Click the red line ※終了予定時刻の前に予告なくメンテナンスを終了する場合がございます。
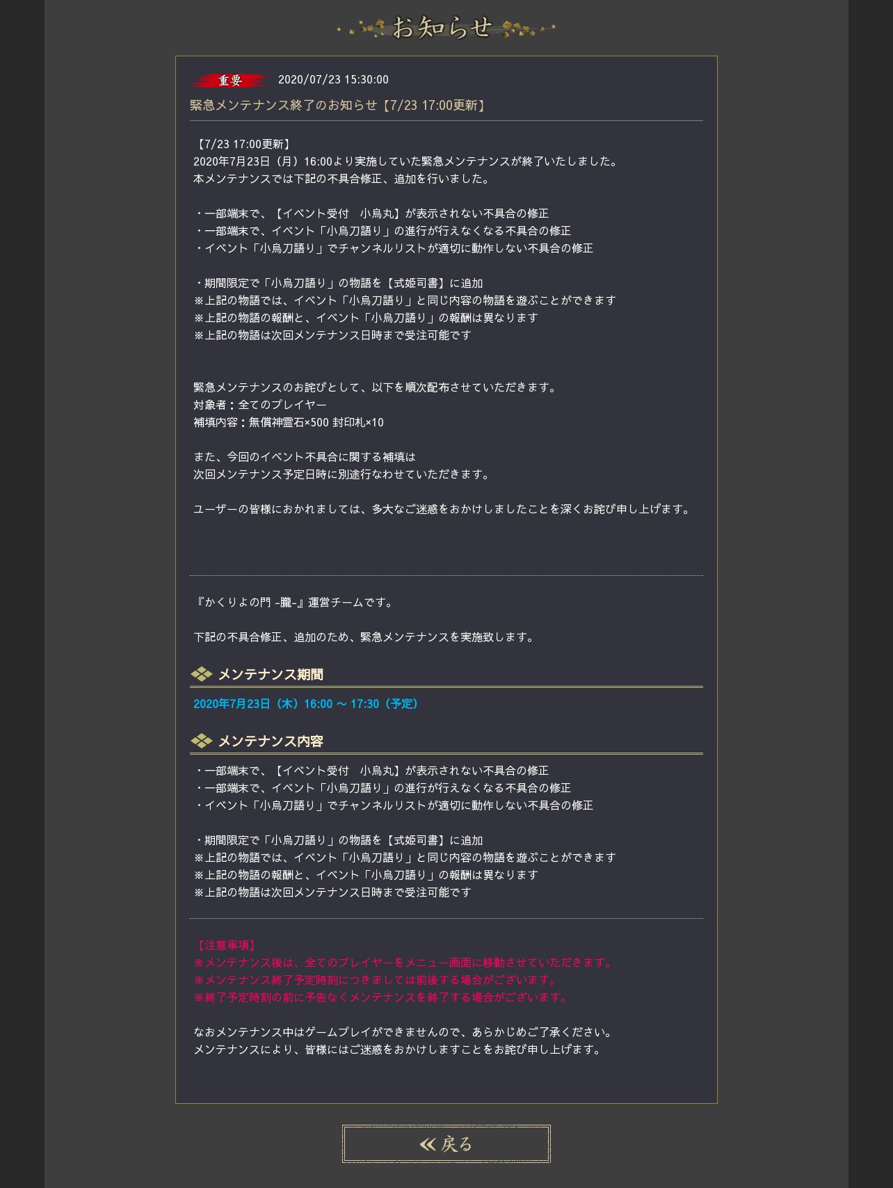 point(383,997)
